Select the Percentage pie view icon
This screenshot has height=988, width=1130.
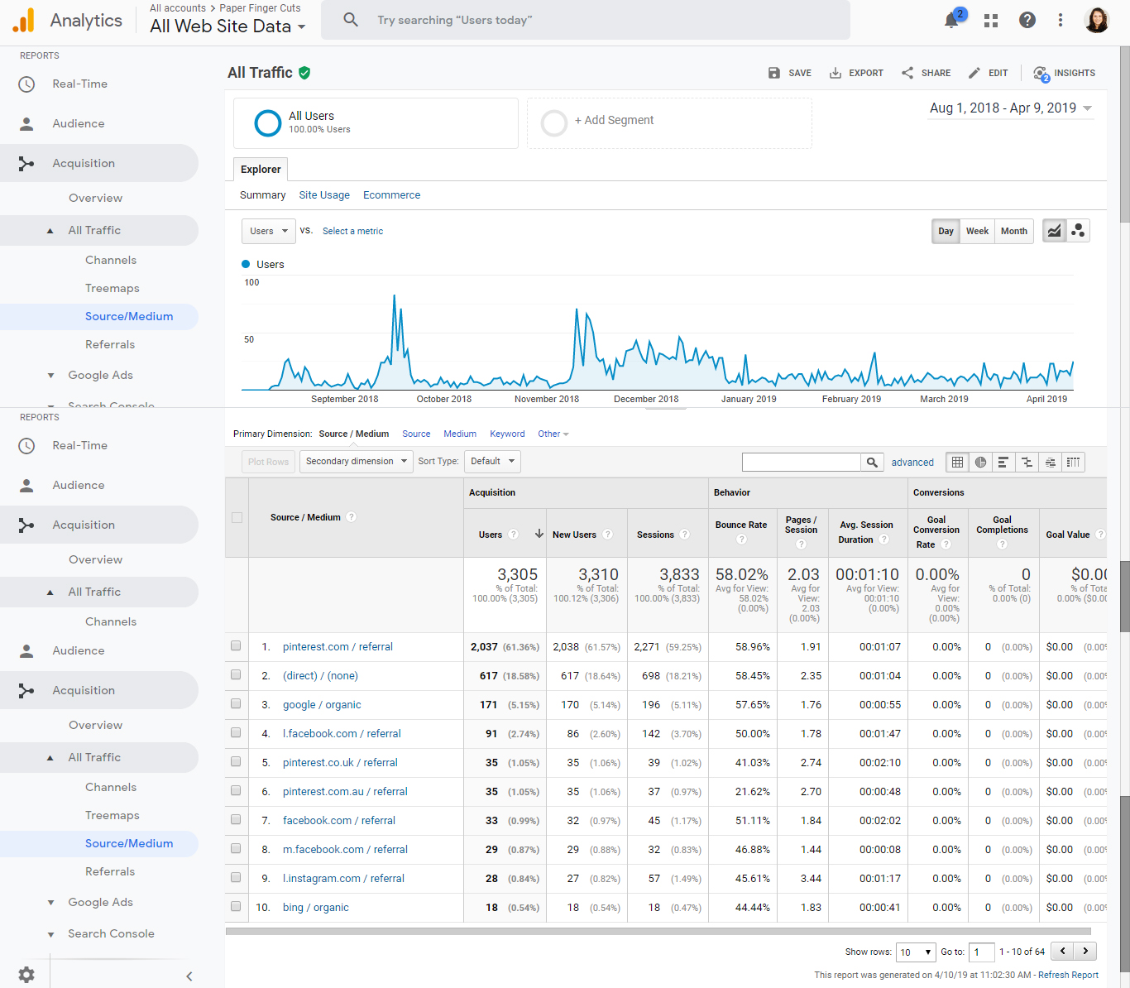coord(980,463)
